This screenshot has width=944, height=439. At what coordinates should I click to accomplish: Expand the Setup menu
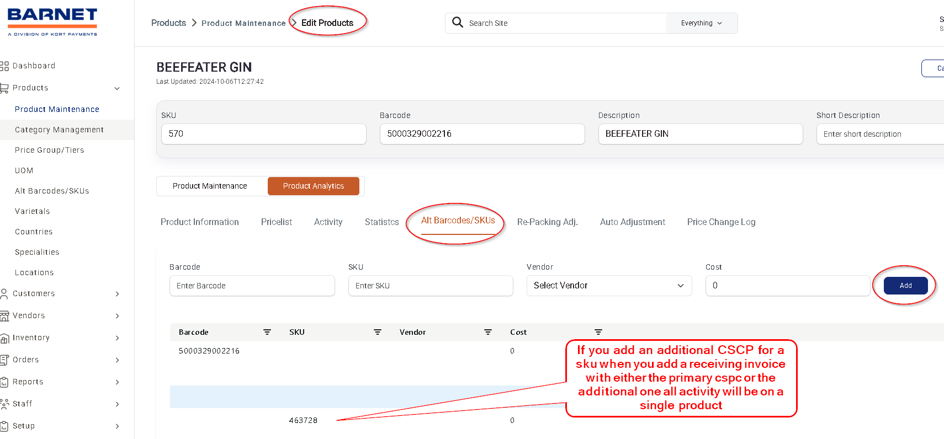[x=117, y=426]
